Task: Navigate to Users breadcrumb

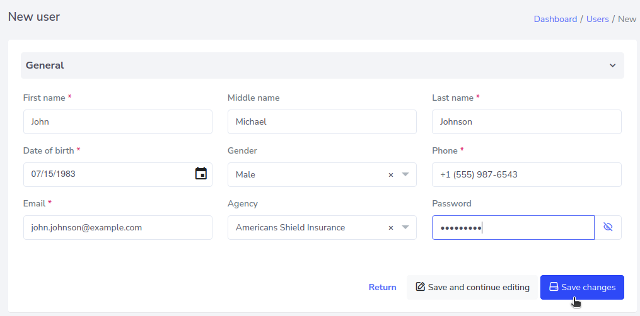Action: (597, 19)
